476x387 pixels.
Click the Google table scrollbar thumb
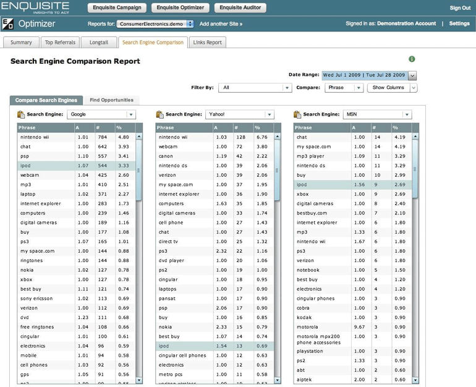pos(138,170)
